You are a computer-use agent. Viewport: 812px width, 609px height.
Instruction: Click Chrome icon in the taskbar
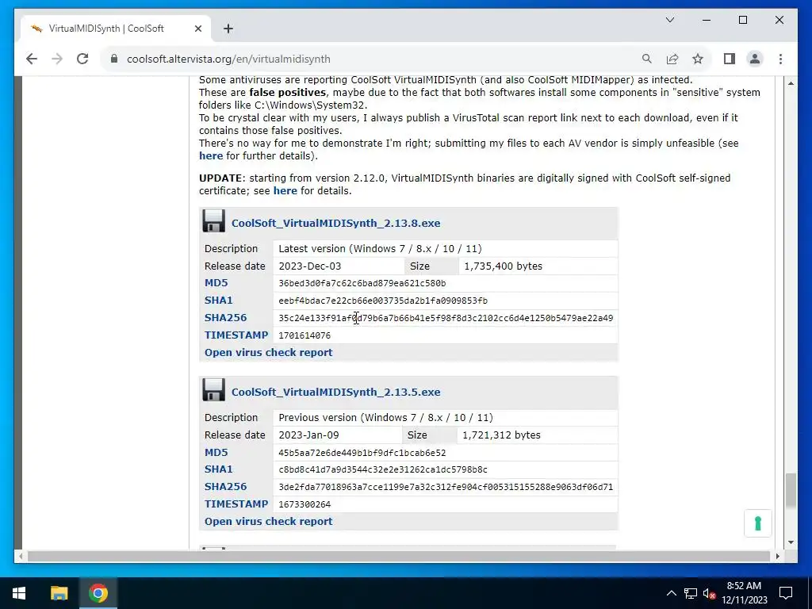point(98,593)
